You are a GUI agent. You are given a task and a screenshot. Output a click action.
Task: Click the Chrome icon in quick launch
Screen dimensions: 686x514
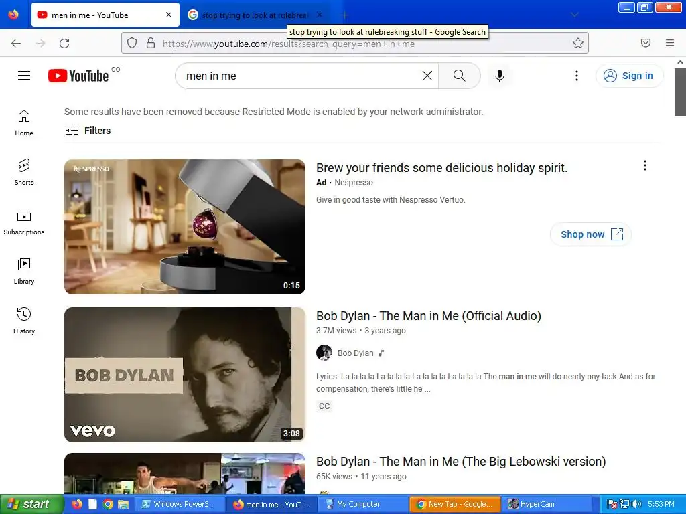click(x=108, y=504)
